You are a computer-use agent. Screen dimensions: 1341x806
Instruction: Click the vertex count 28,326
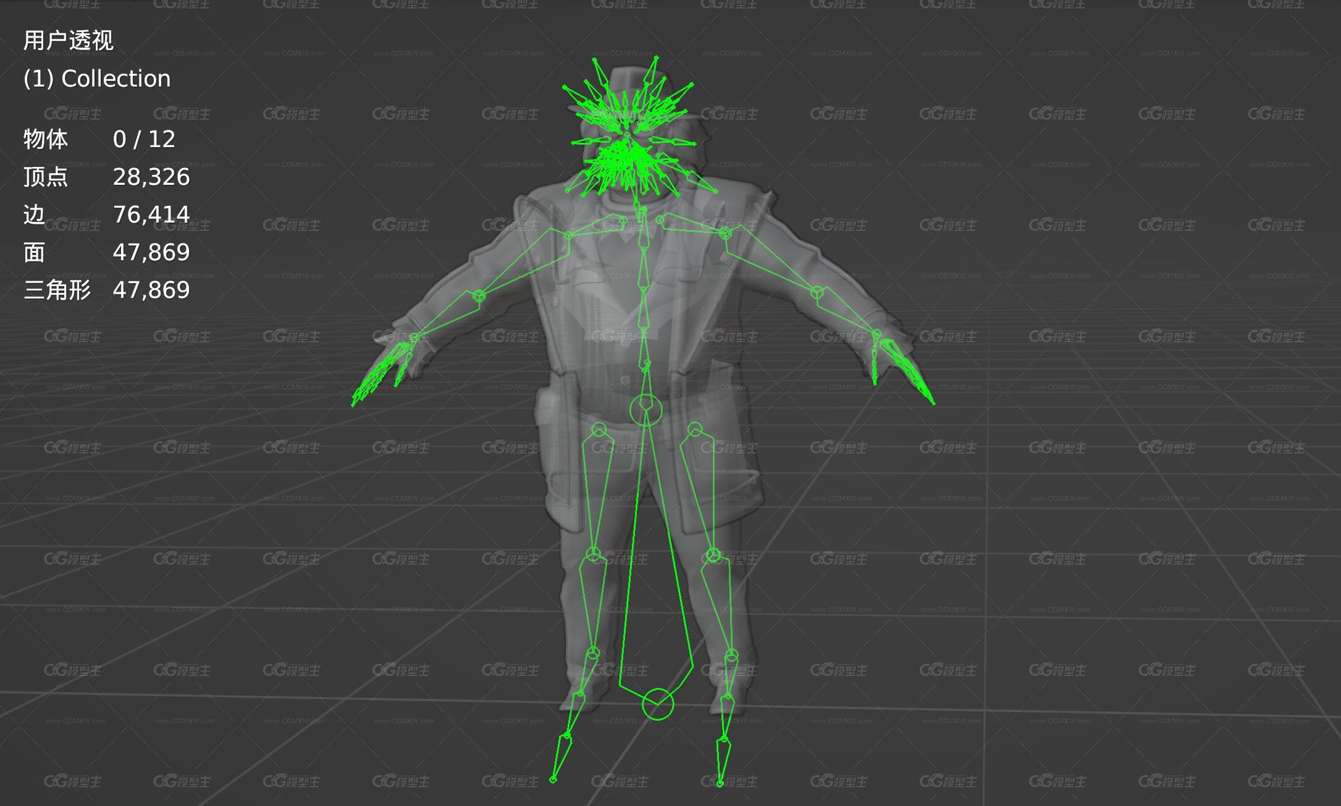click(x=151, y=177)
